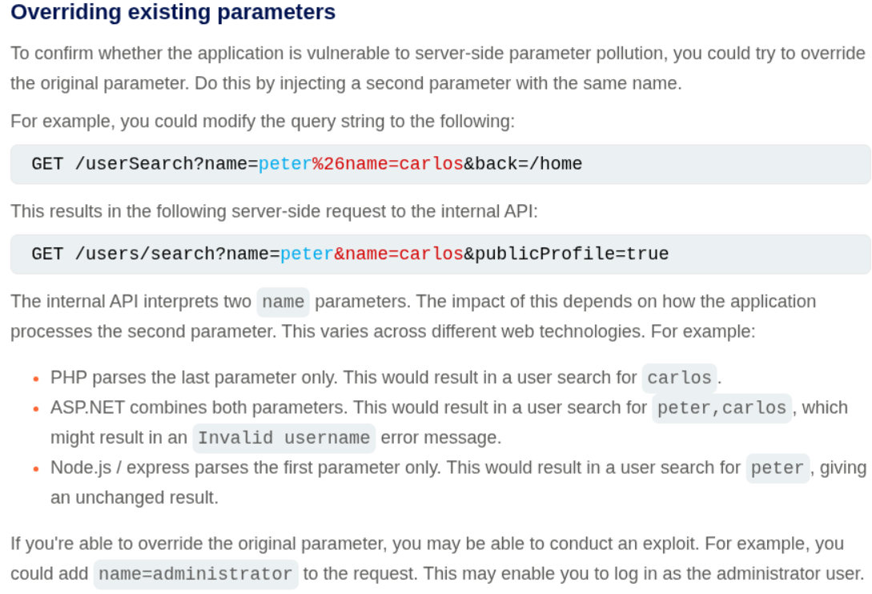The height and width of the screenshot is (594, 872).
Task: Click inline "peter" code in Node.js bullet
Action: point(778,468)
